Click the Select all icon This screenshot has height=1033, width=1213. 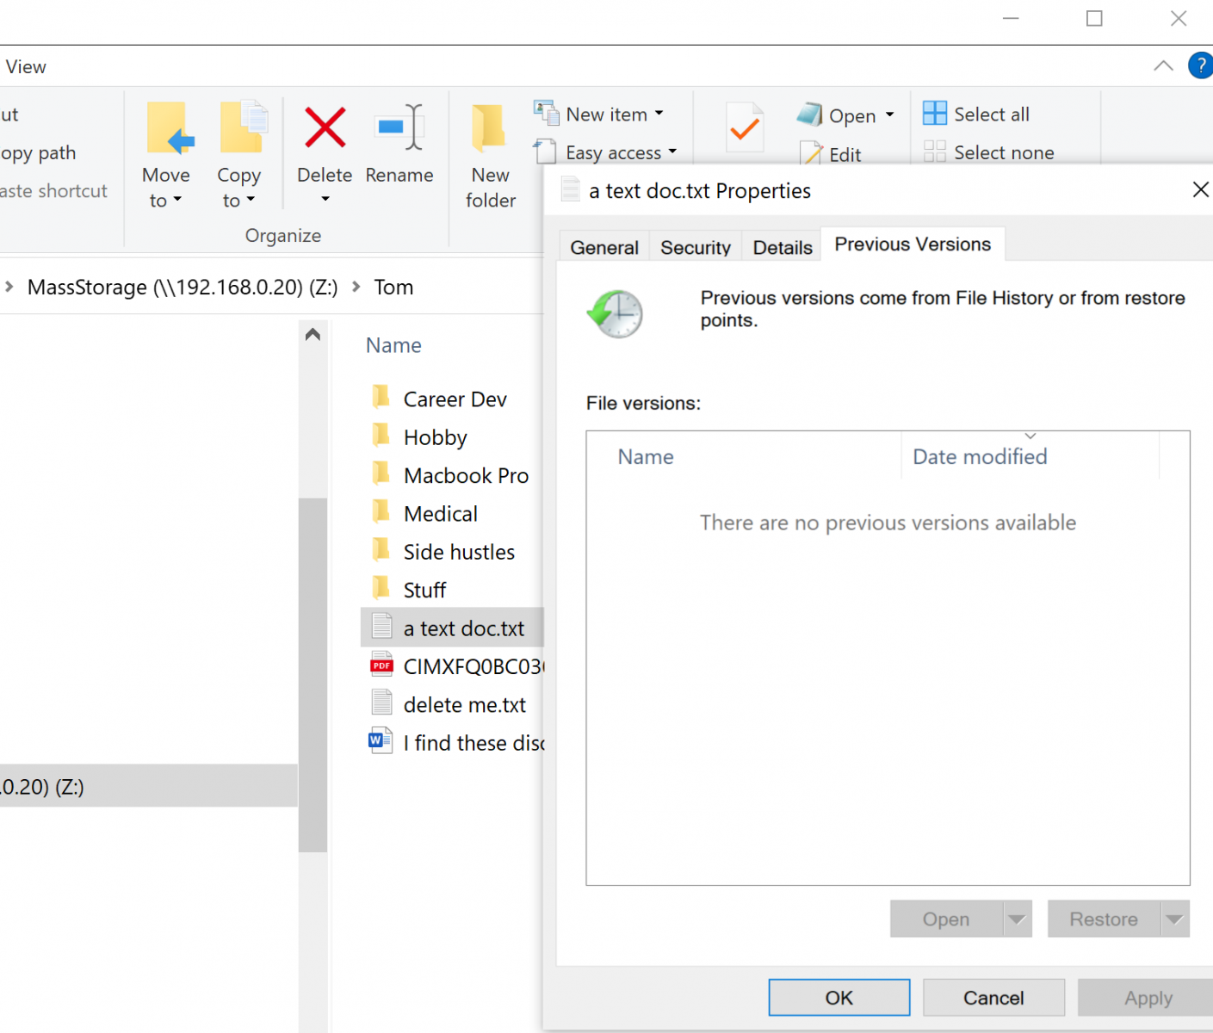(935, 114)
